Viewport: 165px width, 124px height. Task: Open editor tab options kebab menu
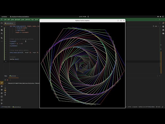(160, 23)
